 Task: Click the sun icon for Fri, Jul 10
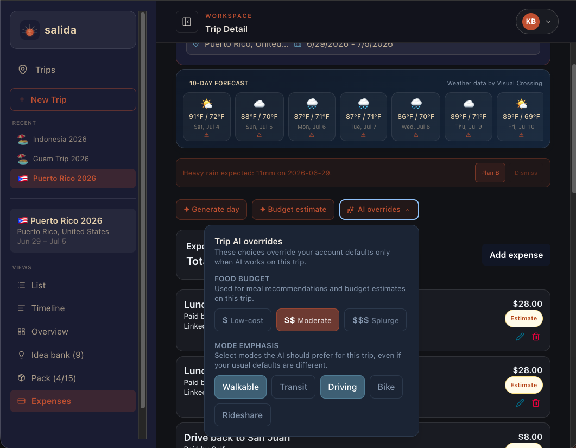tap(521, 104)
